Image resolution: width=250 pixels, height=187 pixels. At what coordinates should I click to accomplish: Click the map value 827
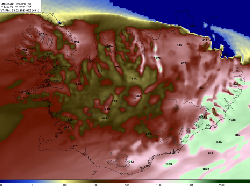coord(205,40)
